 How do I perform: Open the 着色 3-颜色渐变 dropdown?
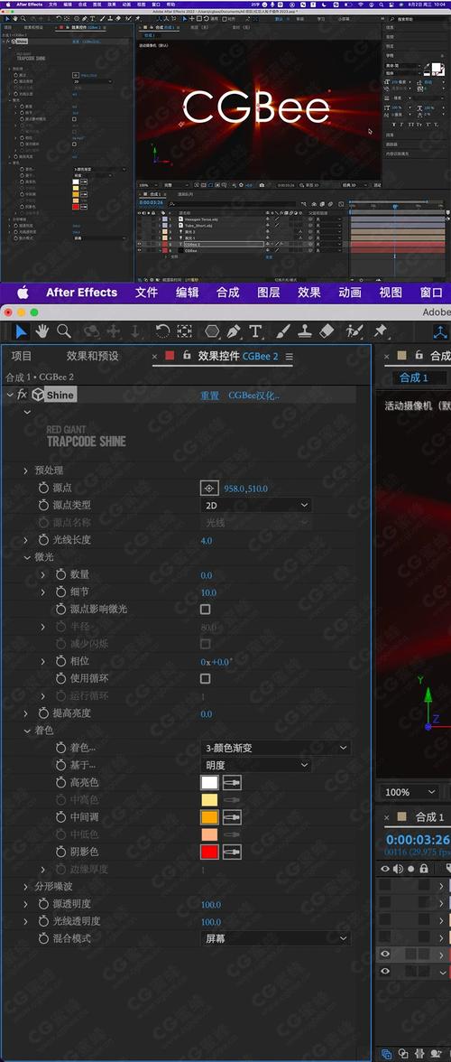(276, 748)
